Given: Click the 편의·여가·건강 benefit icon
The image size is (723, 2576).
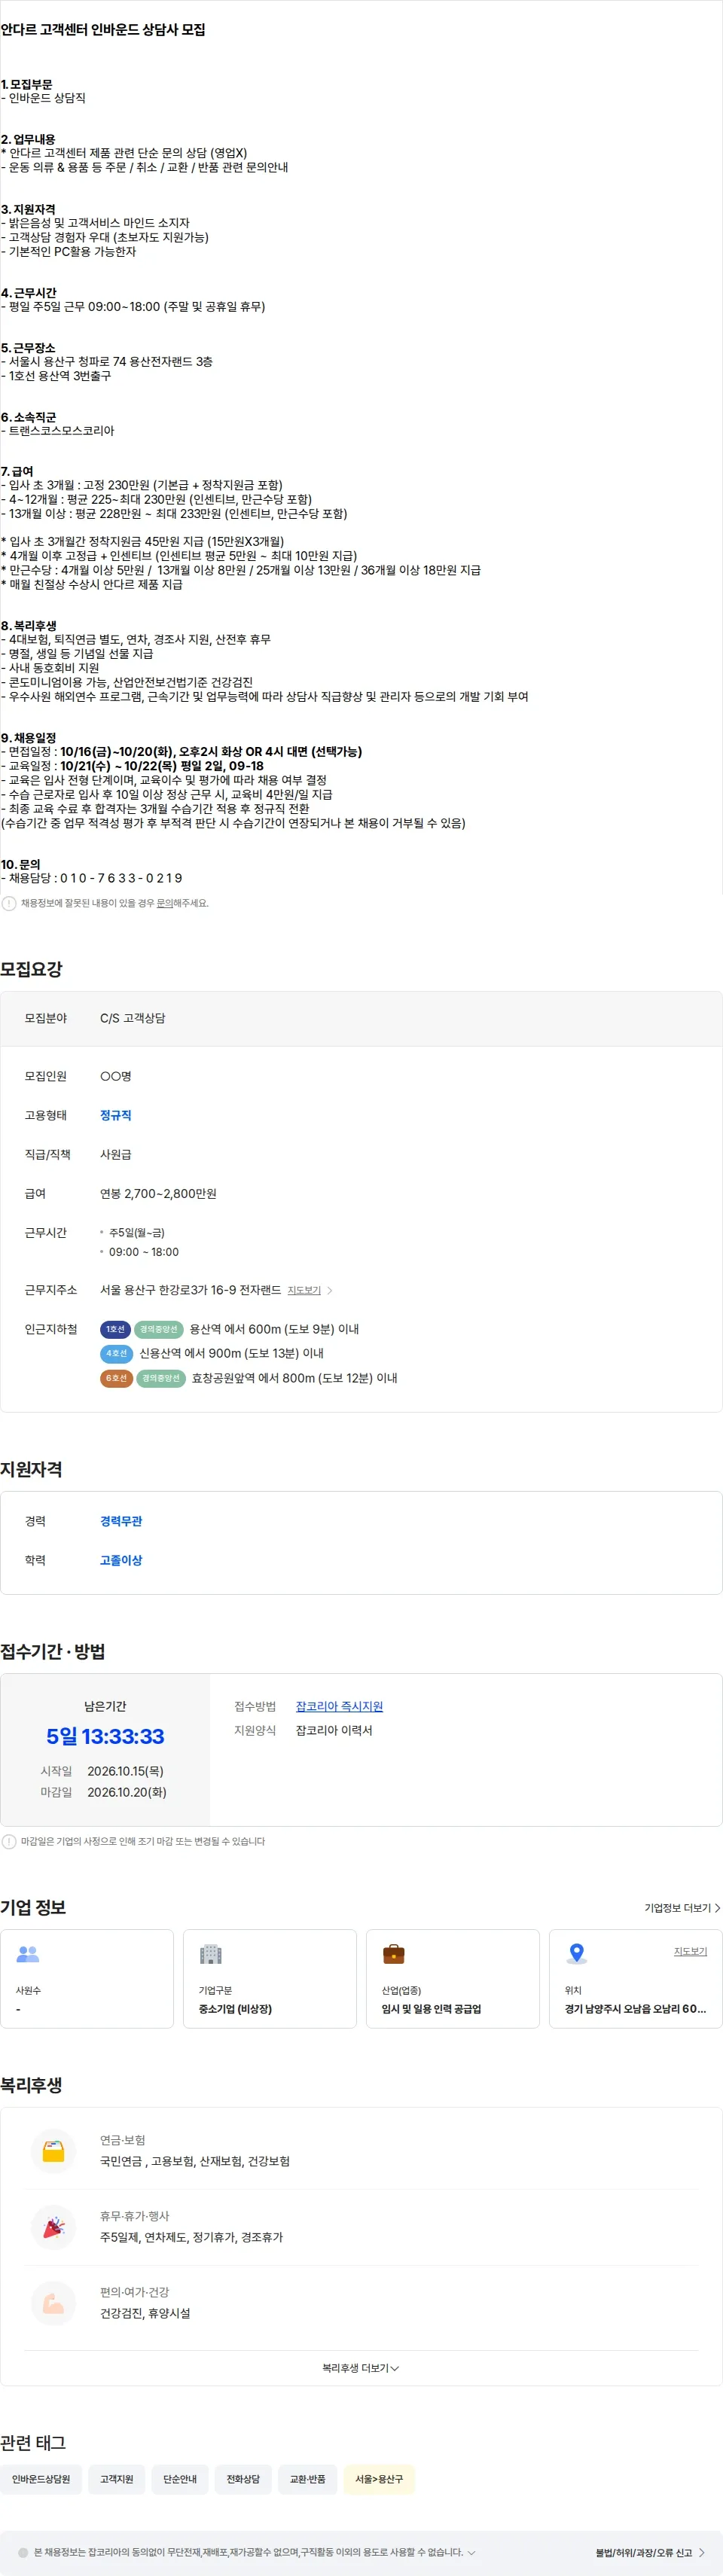Looking at the screenshot, I should (x=54, y=2303).
